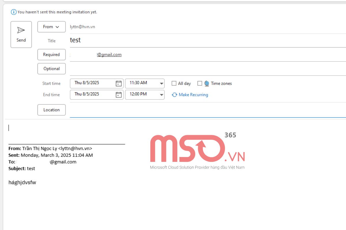Click the Make Recurring link
The image size is (346, 230).
[193, 95]
